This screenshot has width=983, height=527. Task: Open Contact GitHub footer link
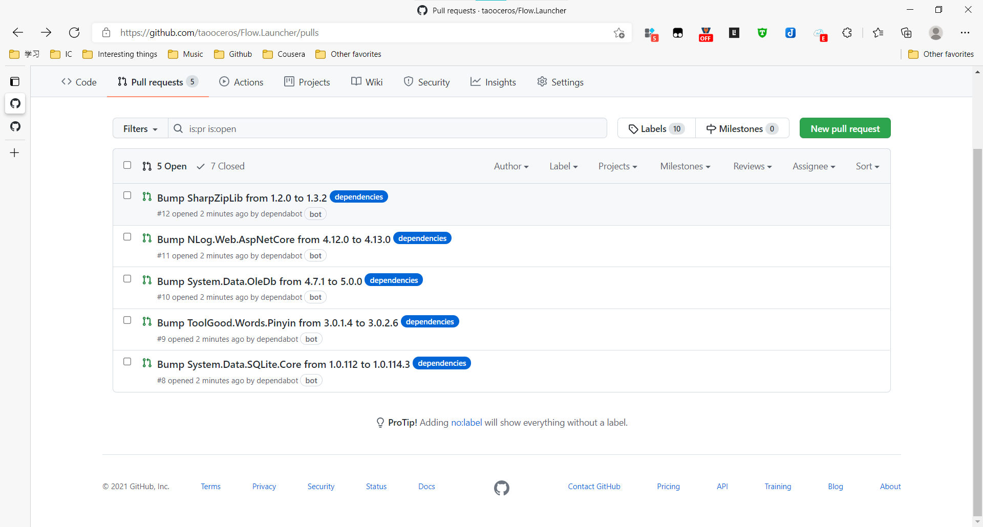coord(594,487)
